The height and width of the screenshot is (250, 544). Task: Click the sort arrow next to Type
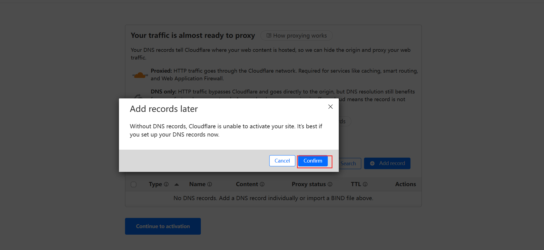pyautogui.click(x=177, y=184)
